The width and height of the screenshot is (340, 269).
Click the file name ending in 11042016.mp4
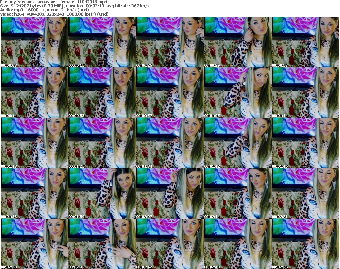58,2
